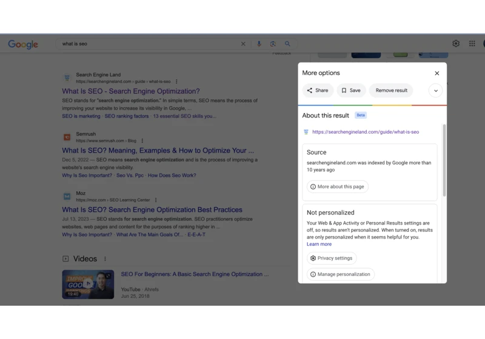Open 'E-E-A-T' sitelink
Image resolution: width=485 pixels, height=339 pixels.
click(x=196, y=235)
